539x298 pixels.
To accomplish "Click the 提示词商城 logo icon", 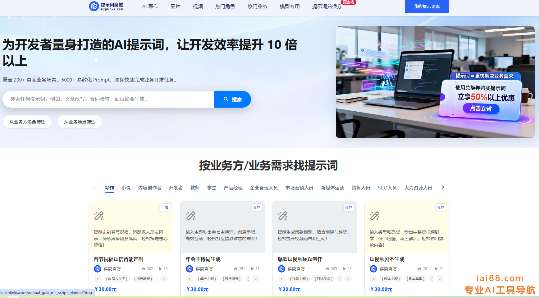I will pos(94,6).
